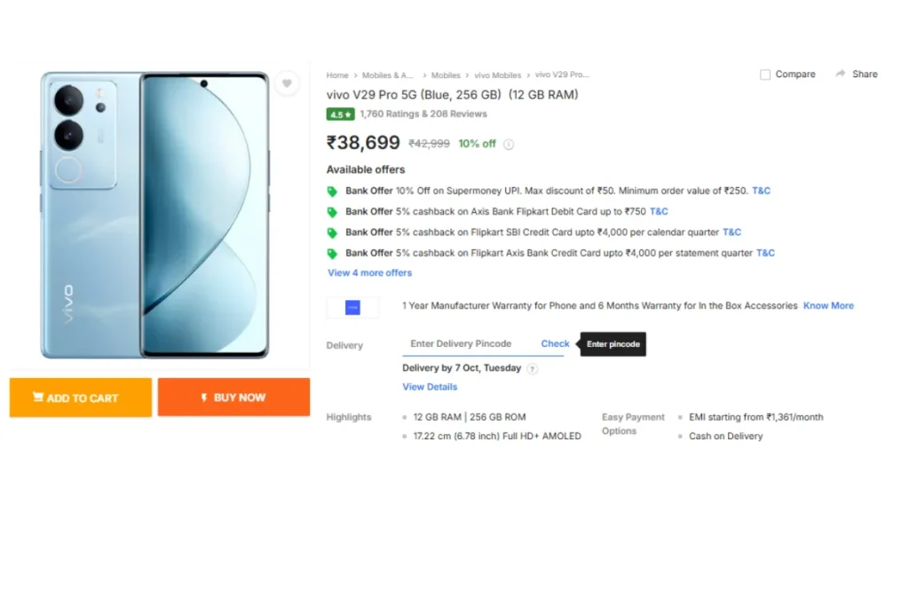Click the discount info icon beside 10% off

[509, 145]
